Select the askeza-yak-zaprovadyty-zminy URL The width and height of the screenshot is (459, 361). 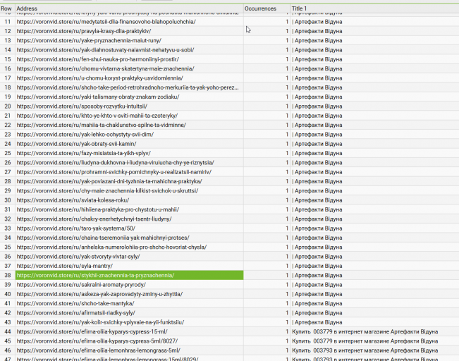pyautogui.click(x=99, y=294)
